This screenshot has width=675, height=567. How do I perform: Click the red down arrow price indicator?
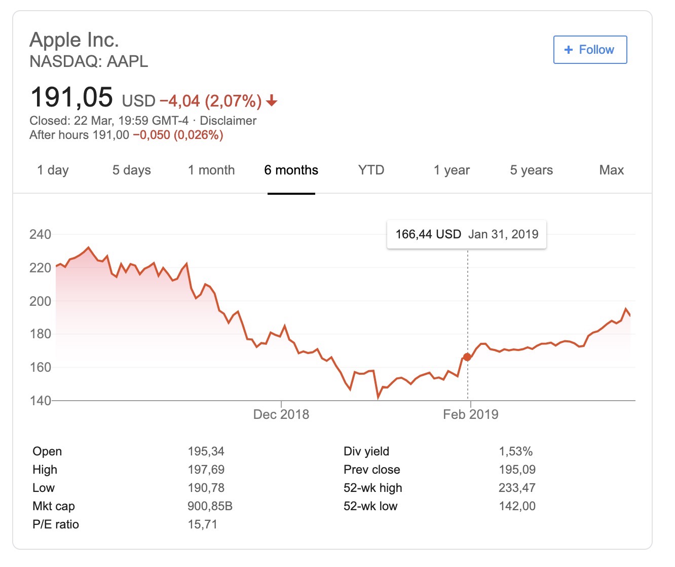pyautogui.click(x=272, y=101)
